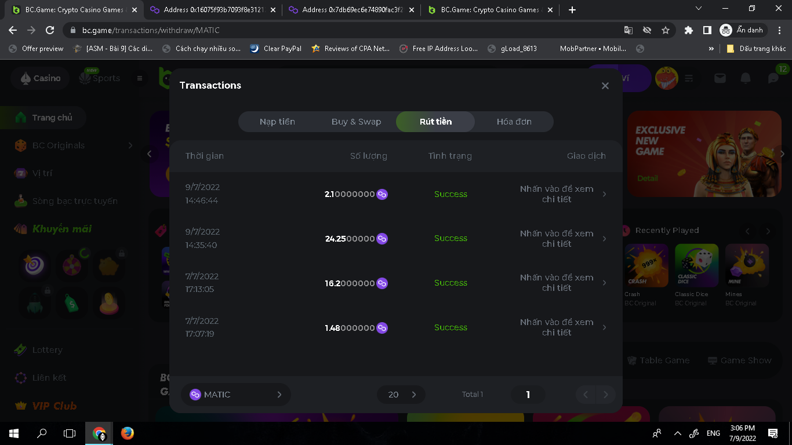Viewport: 792px width, 445px height.
Task: Go to next transactions page
Action: [x=605, y=395]
